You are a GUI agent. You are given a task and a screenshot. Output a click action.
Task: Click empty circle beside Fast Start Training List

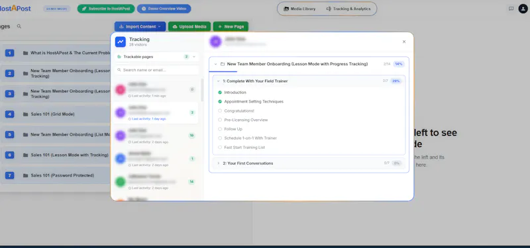(220, 147)
